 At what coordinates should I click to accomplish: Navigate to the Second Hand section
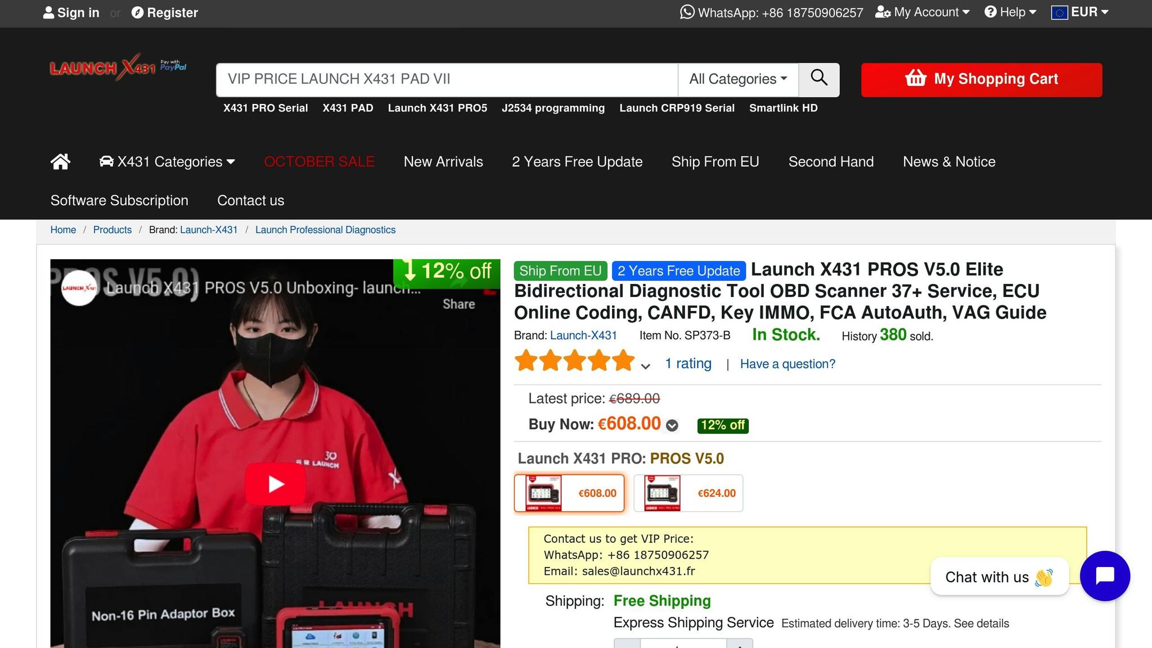pyautogui.click(x=831, y=161)
